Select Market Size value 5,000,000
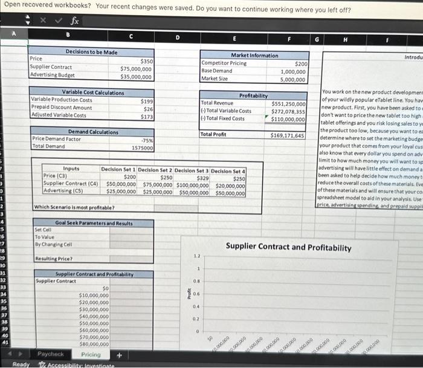423x368 pixels. (x=287, y=79)
